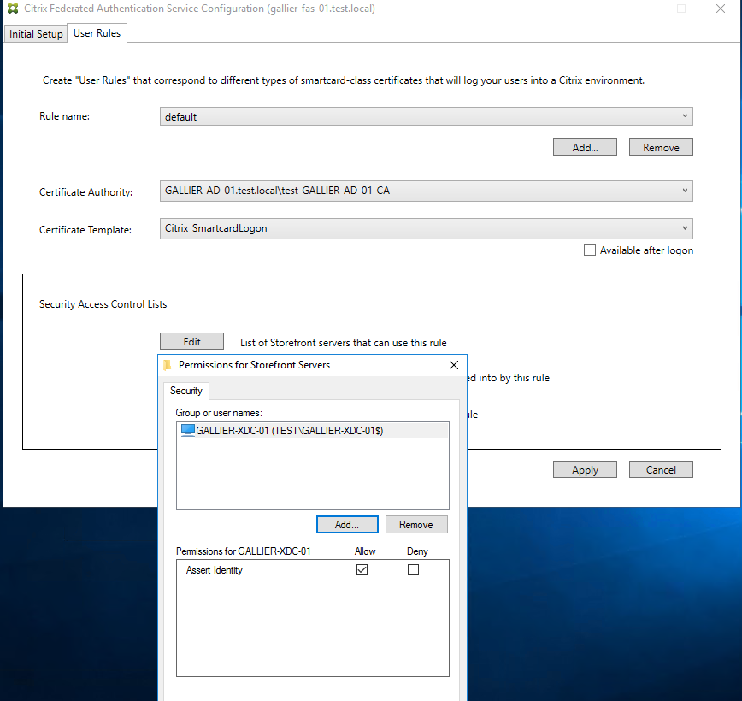
Task: Close the Citrix FAS Configuration window
Action: tap(721, 9)
